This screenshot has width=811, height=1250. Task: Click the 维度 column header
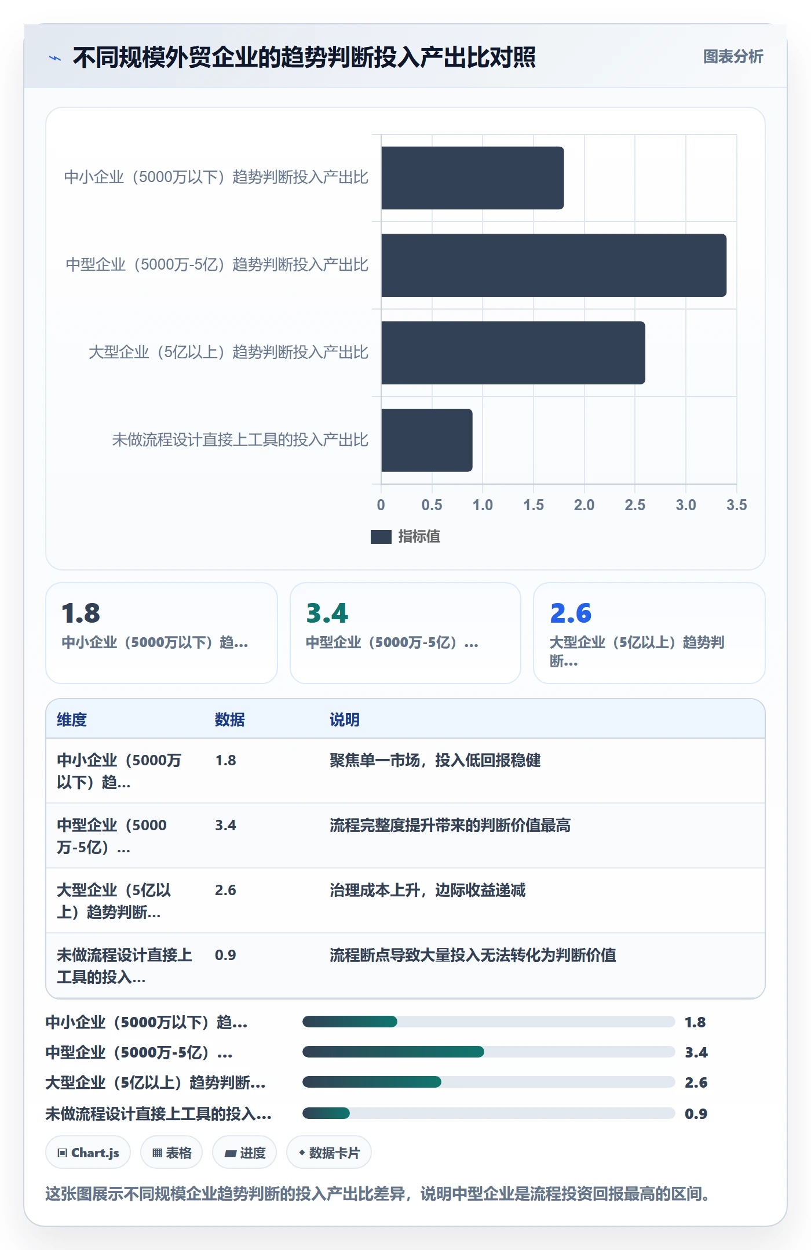[x=72, y=720]
